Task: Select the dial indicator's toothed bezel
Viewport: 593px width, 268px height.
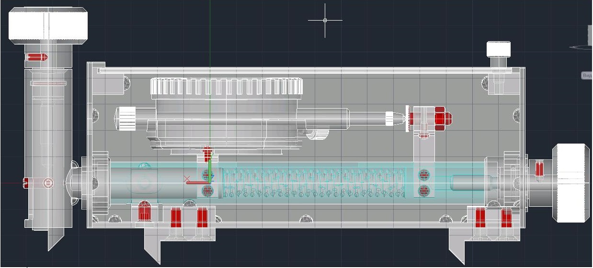Action: point(227,87)
